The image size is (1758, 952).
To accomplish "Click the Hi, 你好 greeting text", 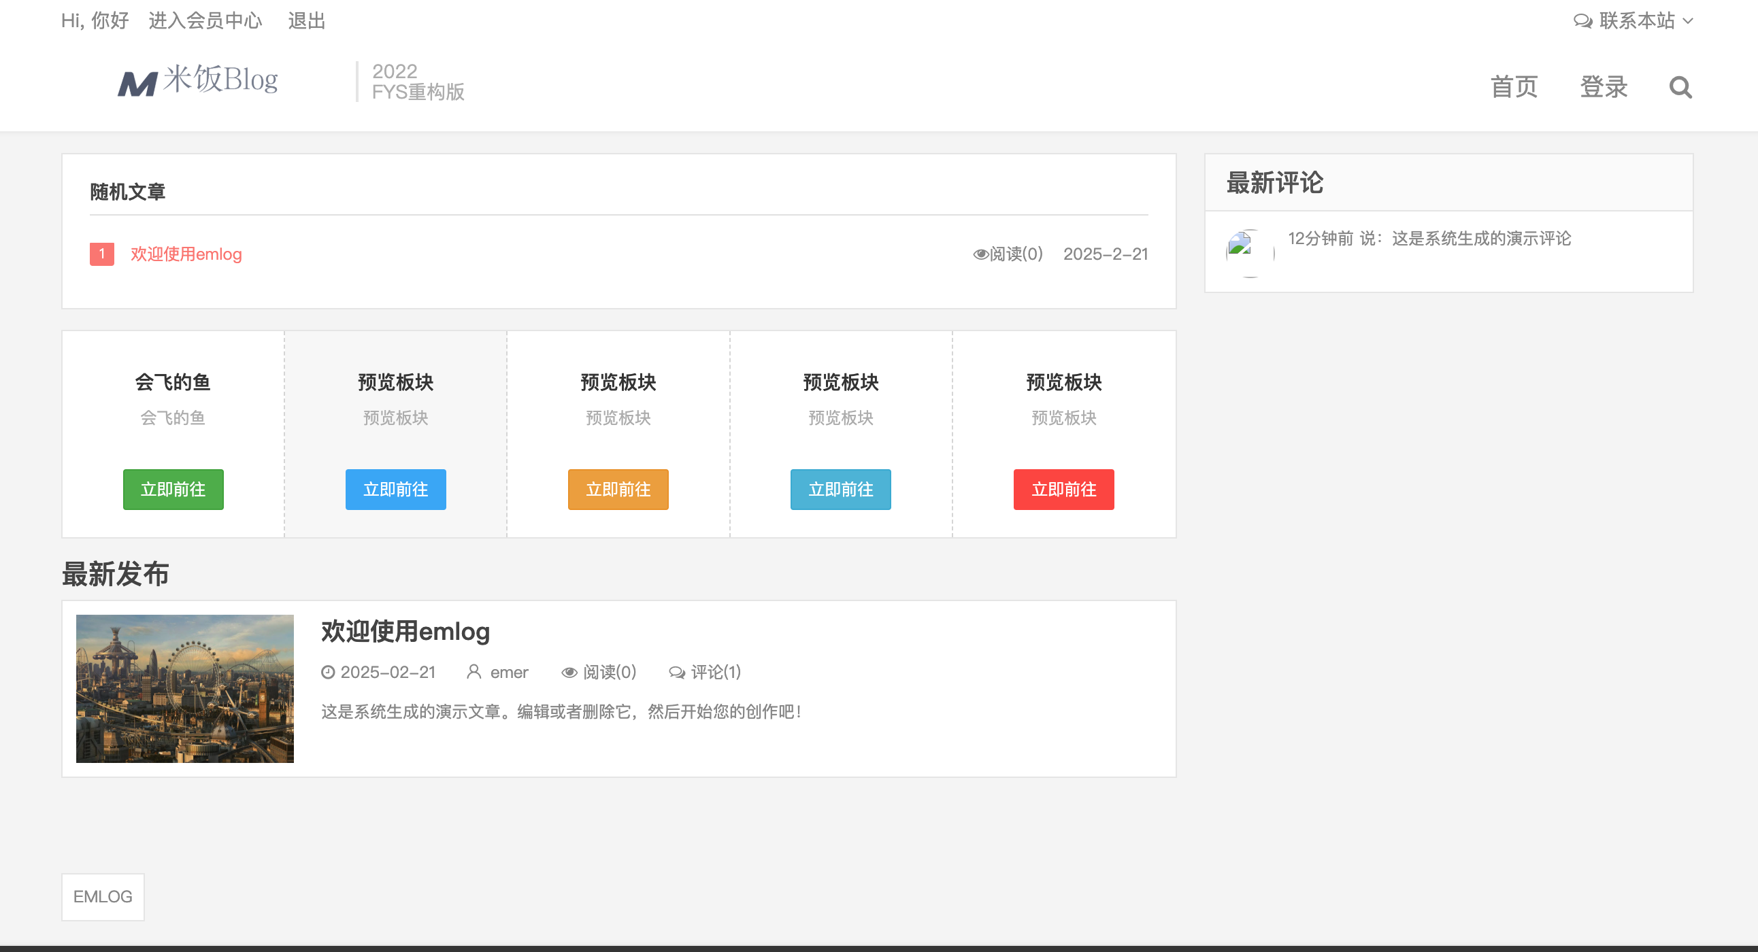I will pos(95,21).
